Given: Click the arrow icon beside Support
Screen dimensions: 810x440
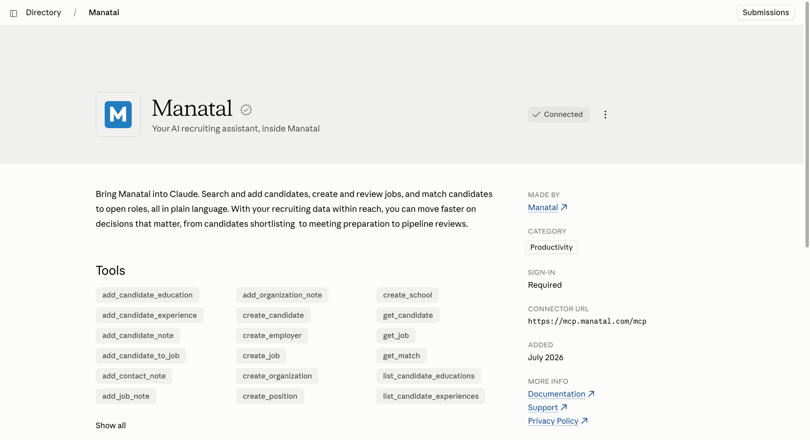Looking at the screenshot, I should [x=564, y=407].
